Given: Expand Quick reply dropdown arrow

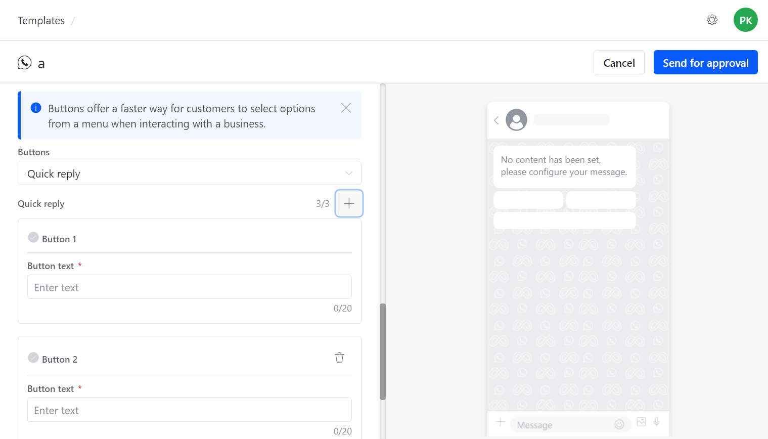Looking at the screenshot, I should pos(349,173).
